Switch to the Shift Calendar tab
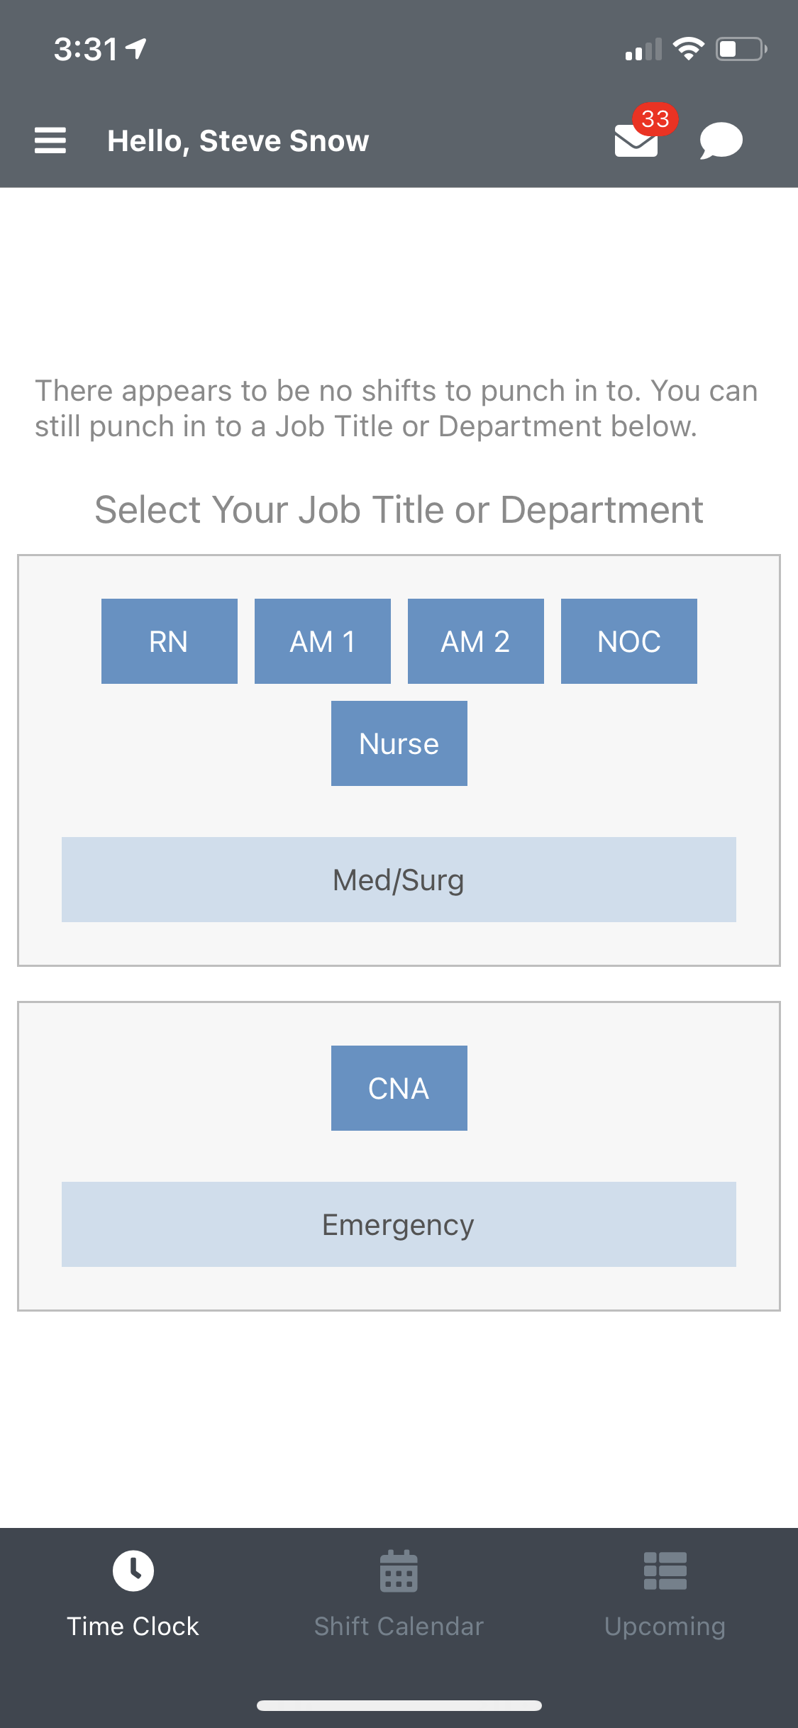 (399, 1626)
